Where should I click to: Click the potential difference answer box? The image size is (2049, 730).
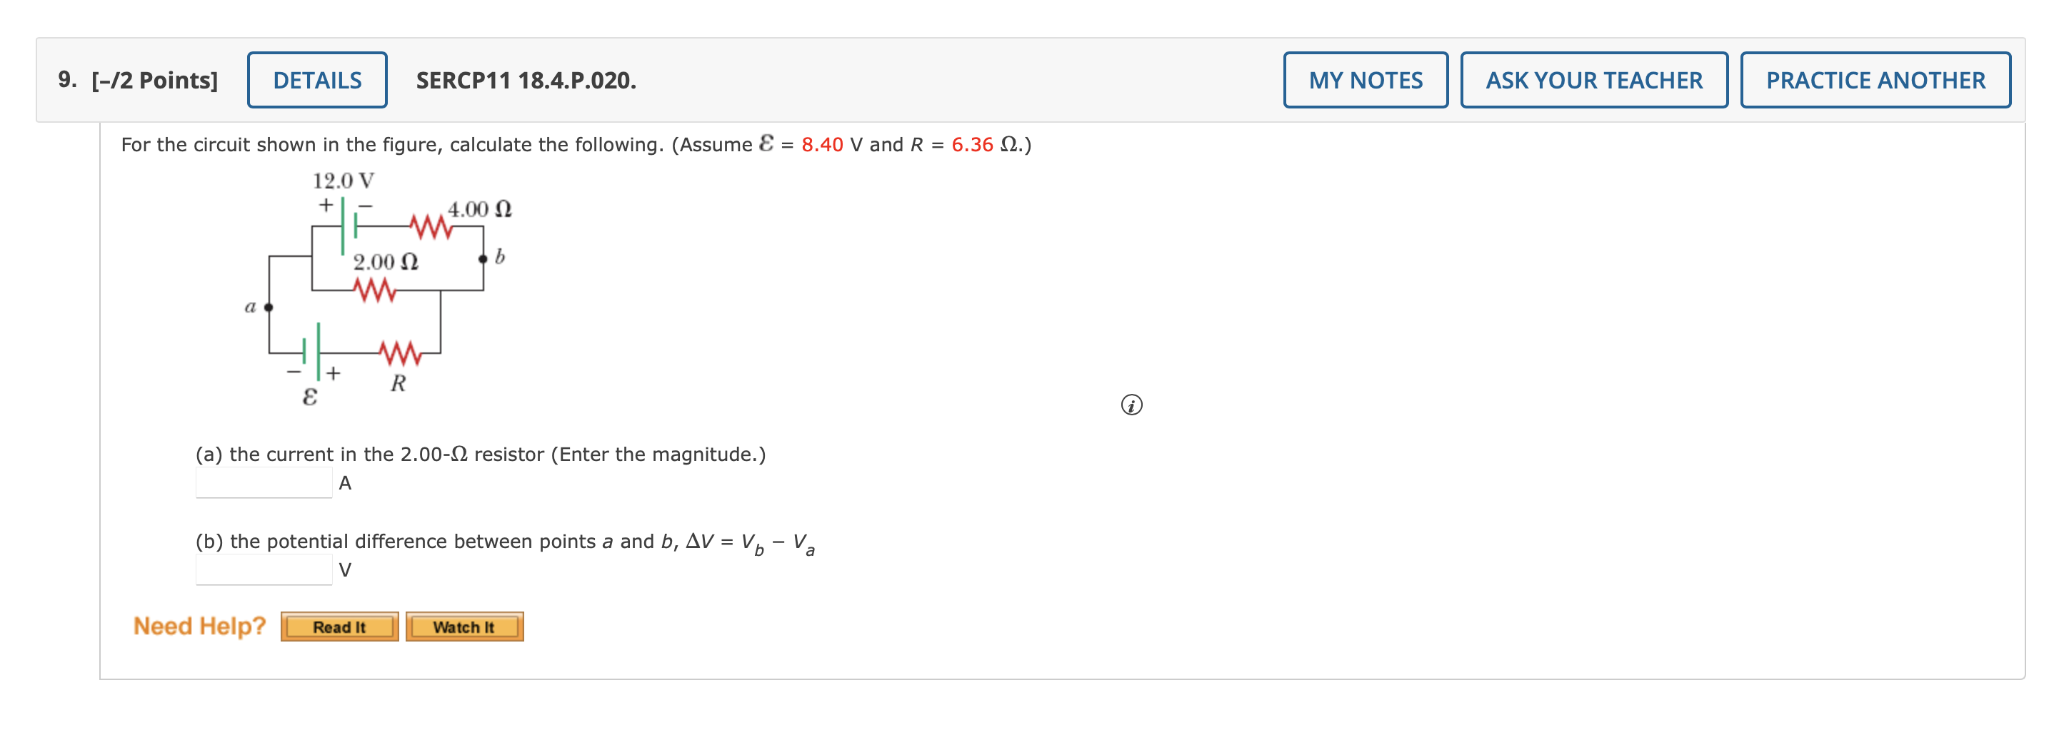(x=263, y=570)
